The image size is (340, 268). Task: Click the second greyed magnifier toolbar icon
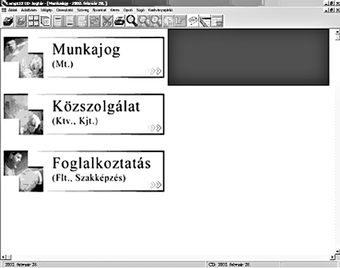tap(156, 21)
